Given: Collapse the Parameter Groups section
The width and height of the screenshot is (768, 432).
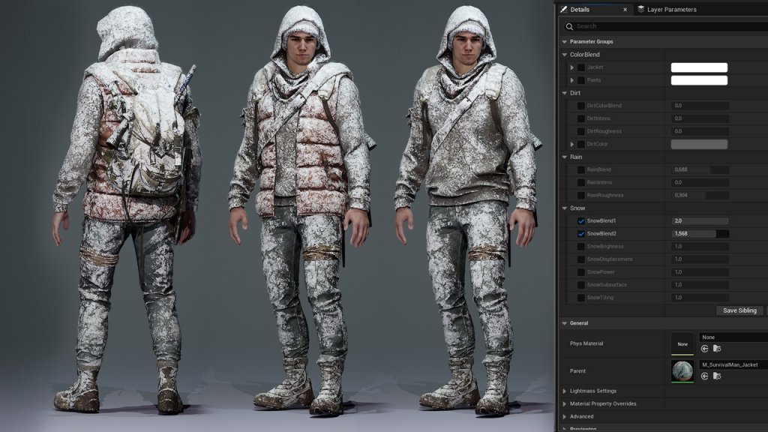Looking at the screenshot, I should [564, 42].
